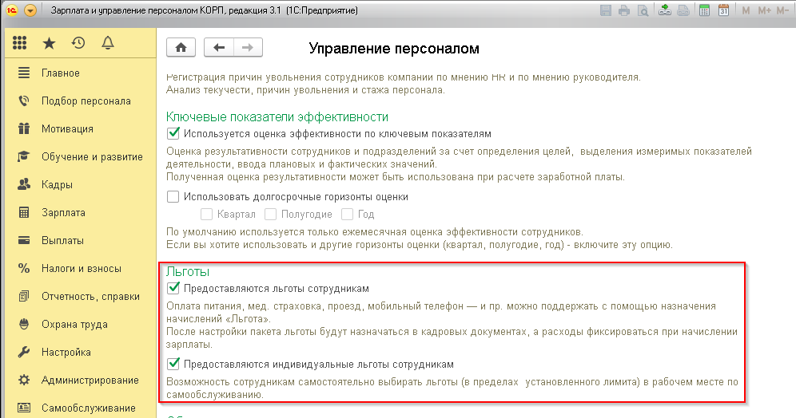Image resolution: width=796 pixels, height=418 pixels.
Task: Open the sections menu grid icon
Action: coord(19,43)
